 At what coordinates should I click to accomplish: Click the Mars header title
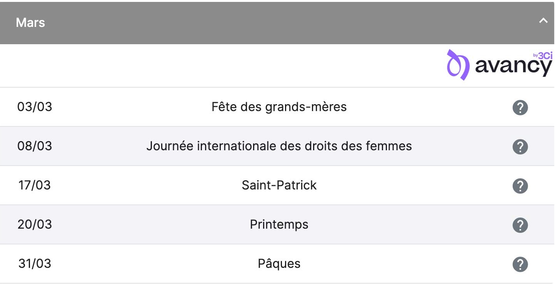30,22
